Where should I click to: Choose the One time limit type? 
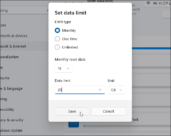click(57, 39)
